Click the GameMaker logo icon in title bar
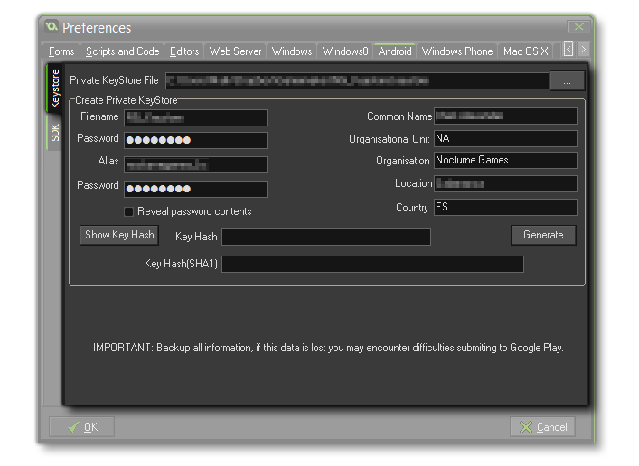This screenshot has width=639, height=466. pos(52,27)
